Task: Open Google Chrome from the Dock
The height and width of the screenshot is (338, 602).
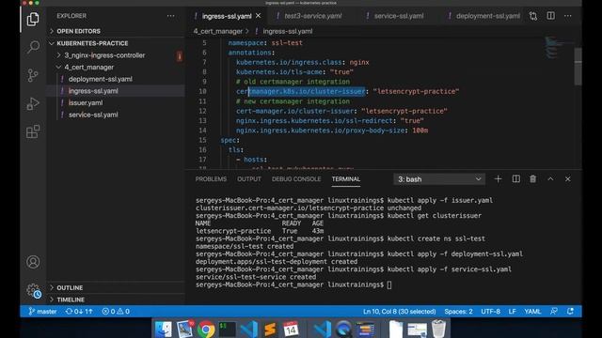Action: point(206,330)
